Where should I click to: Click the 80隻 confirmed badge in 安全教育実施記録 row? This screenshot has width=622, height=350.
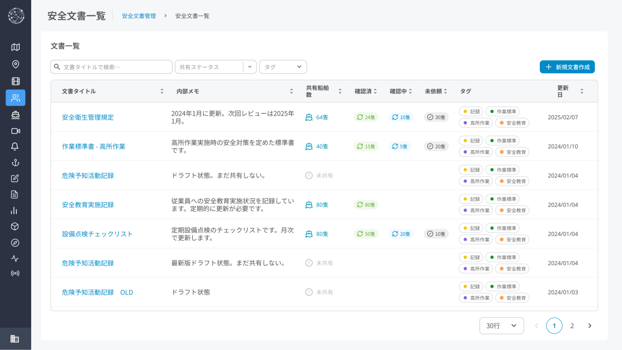[366, 205]
